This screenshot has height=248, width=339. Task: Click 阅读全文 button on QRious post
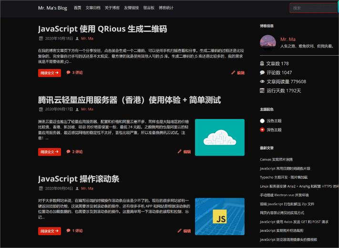click(50, 73)
